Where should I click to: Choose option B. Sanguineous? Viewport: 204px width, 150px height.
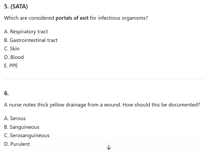click(x=22, y=127)
